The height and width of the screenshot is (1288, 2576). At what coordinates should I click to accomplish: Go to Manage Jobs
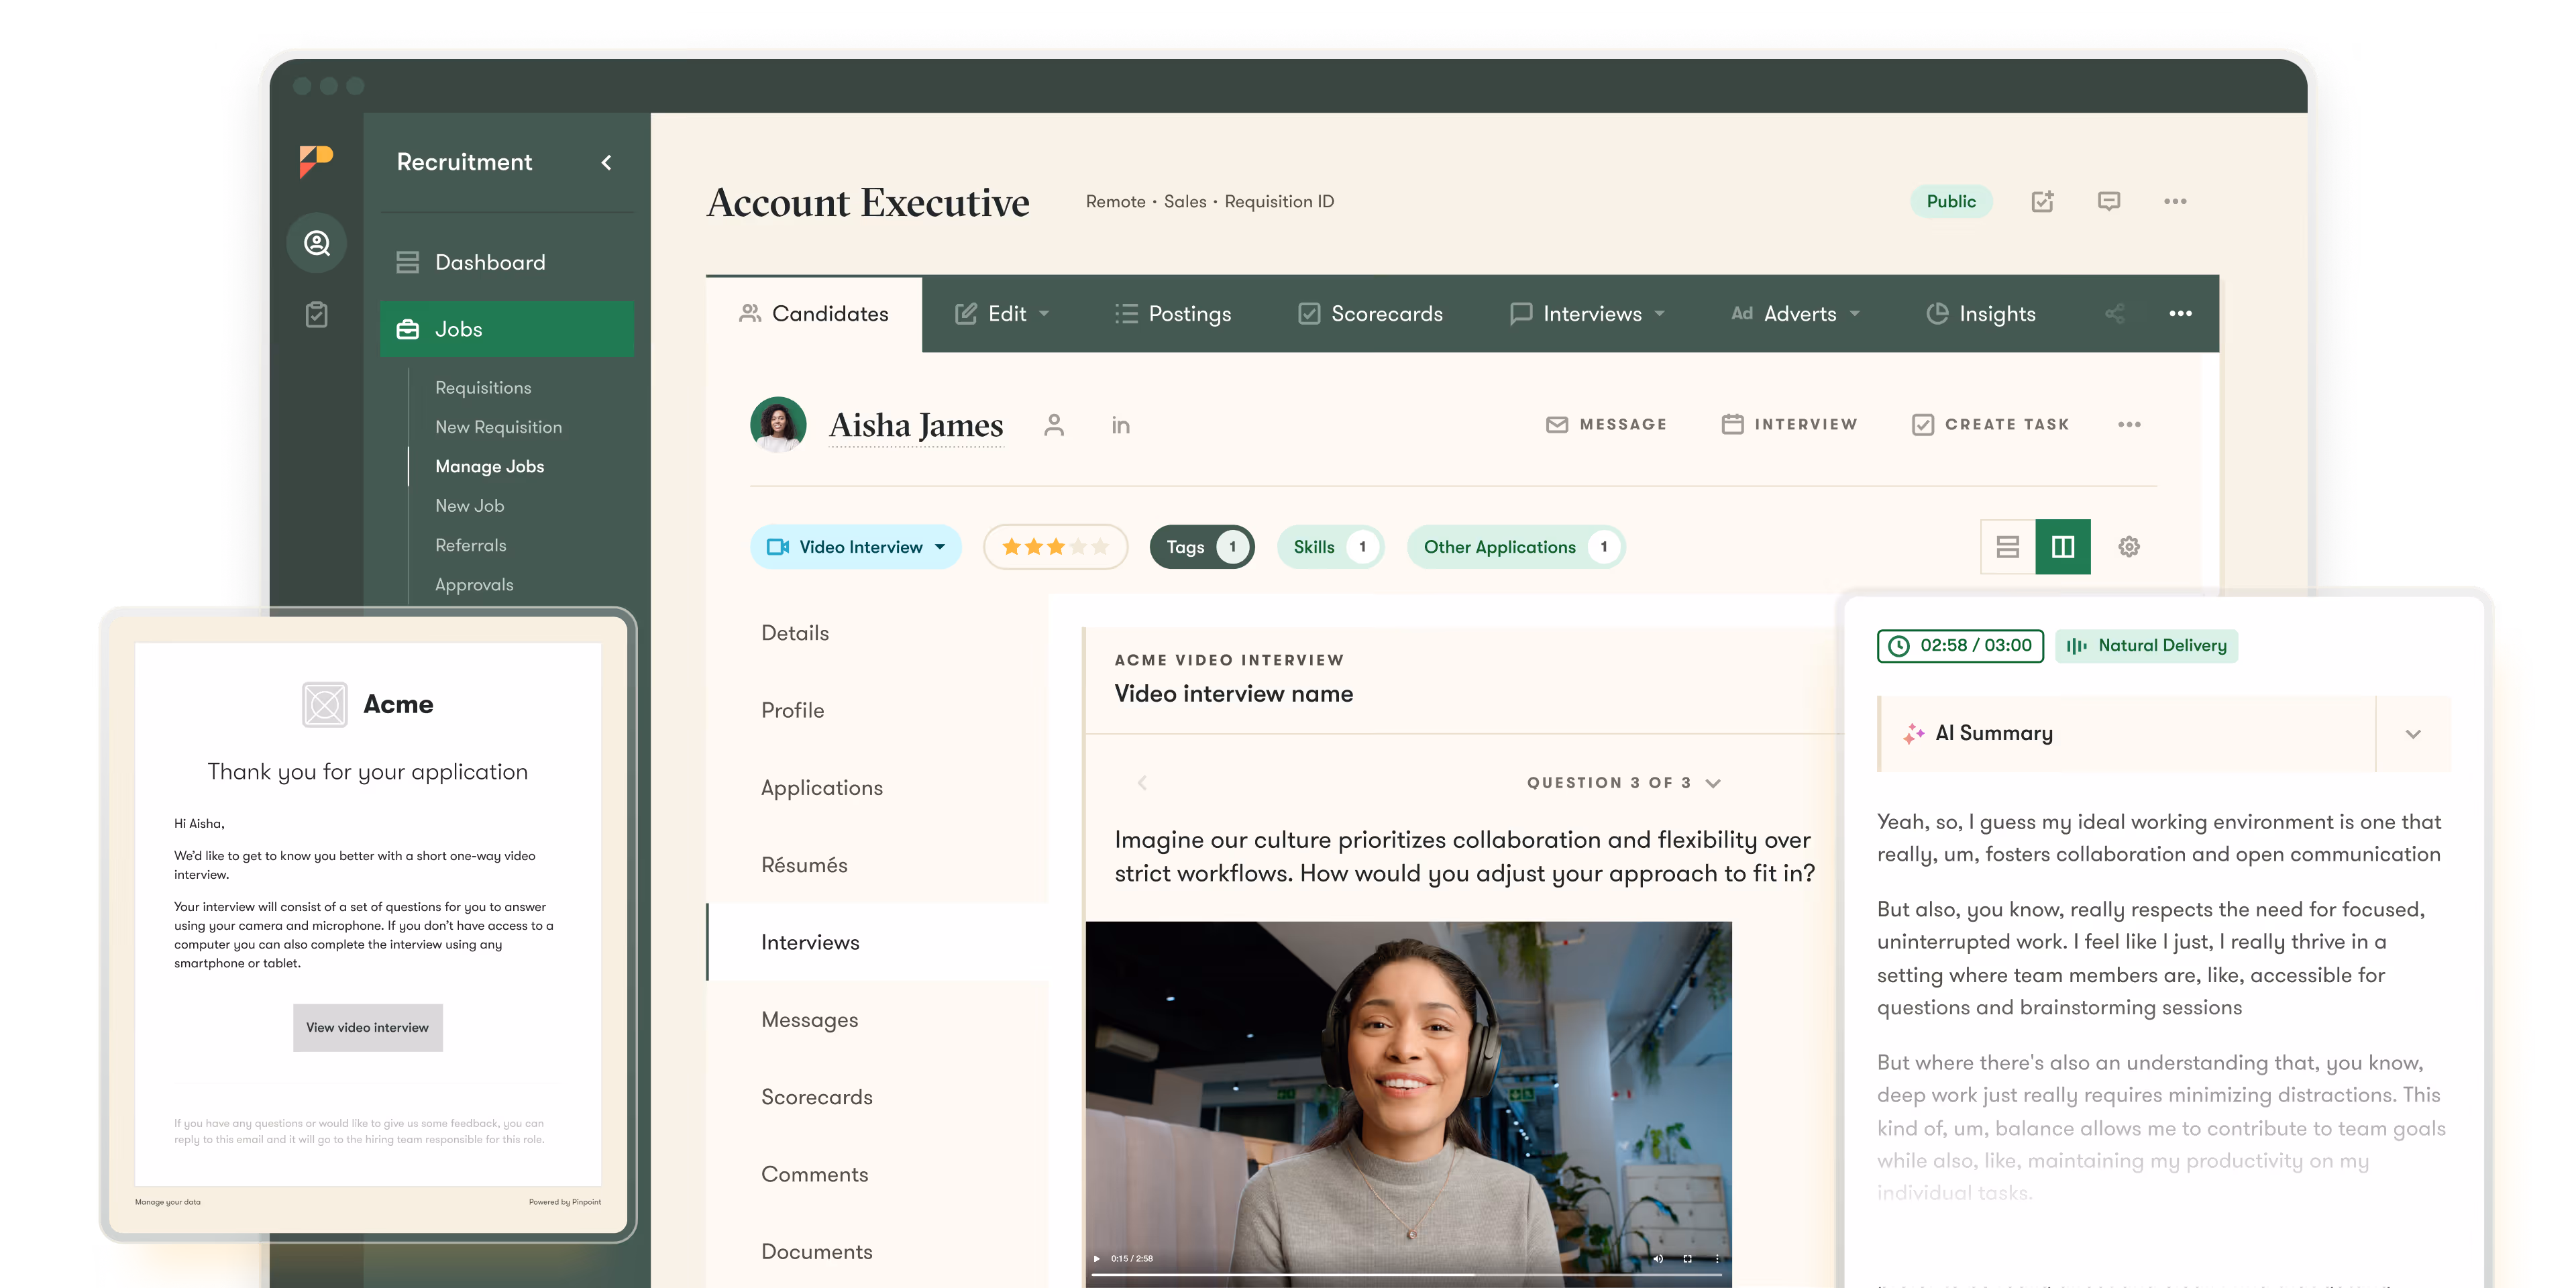(489, 466)
